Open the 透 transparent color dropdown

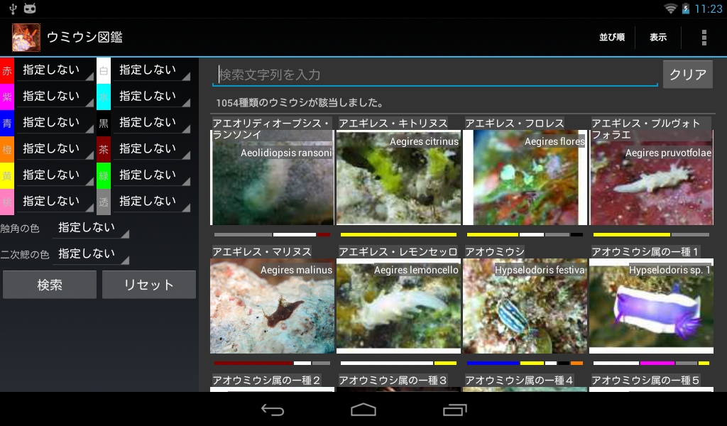point(152,202)
